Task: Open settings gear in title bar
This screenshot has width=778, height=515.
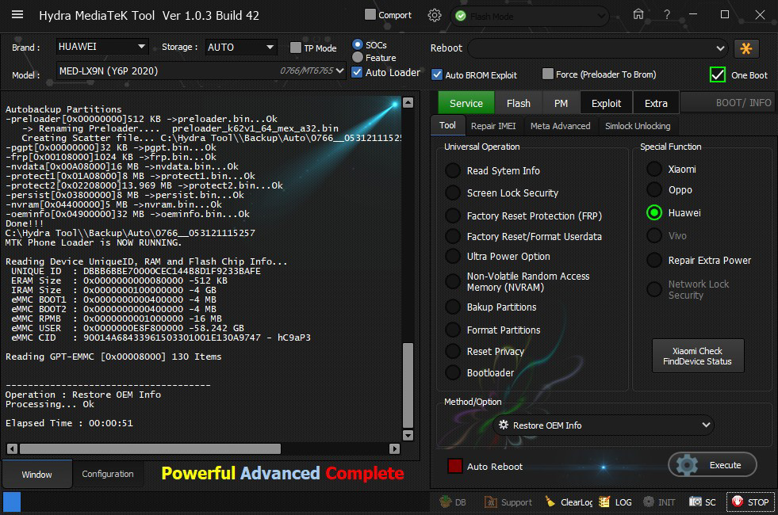Action: (x=434, y=15)
